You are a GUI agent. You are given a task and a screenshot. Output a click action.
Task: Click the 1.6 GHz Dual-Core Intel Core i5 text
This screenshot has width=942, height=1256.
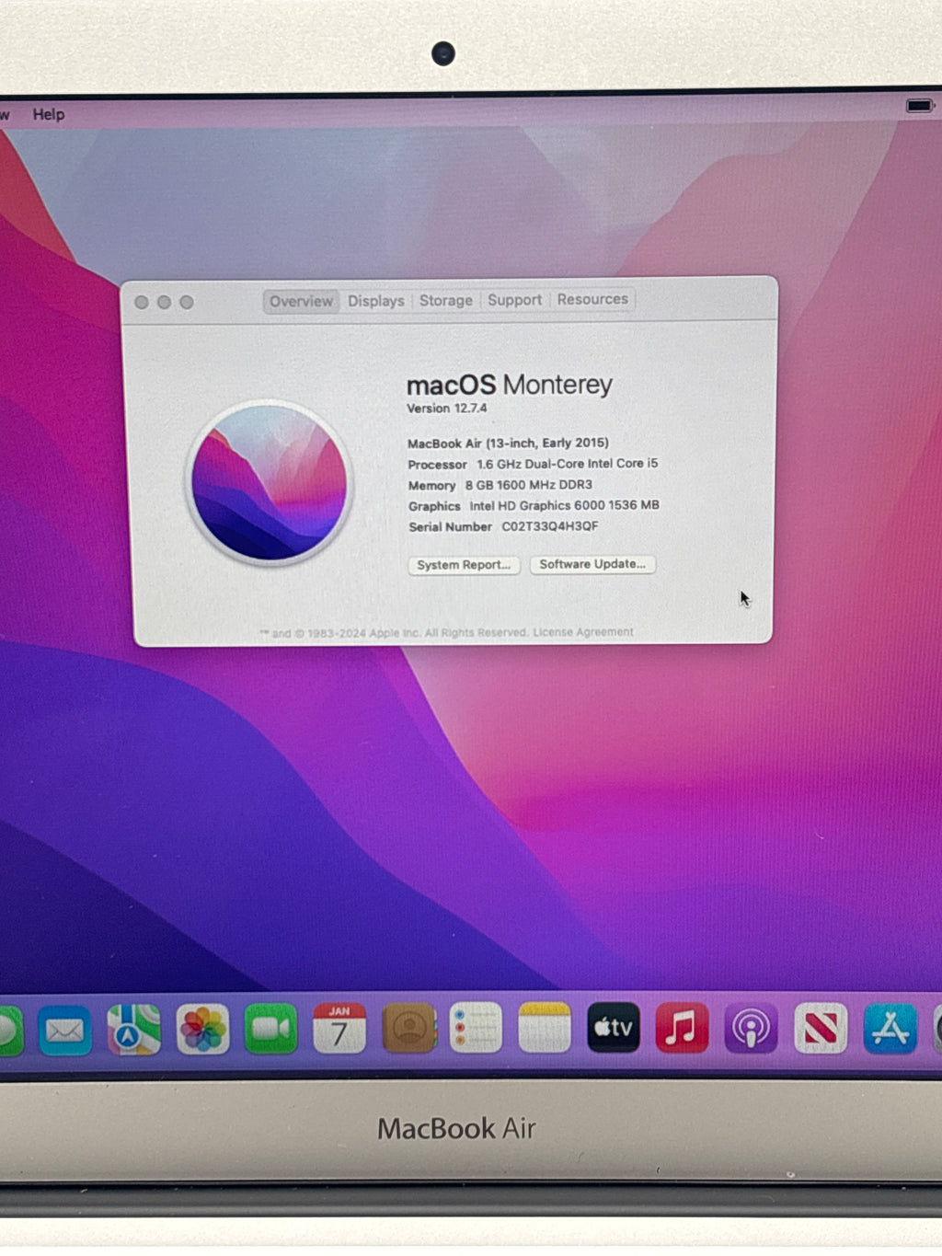pyautogui.click(x=568, y=464)
